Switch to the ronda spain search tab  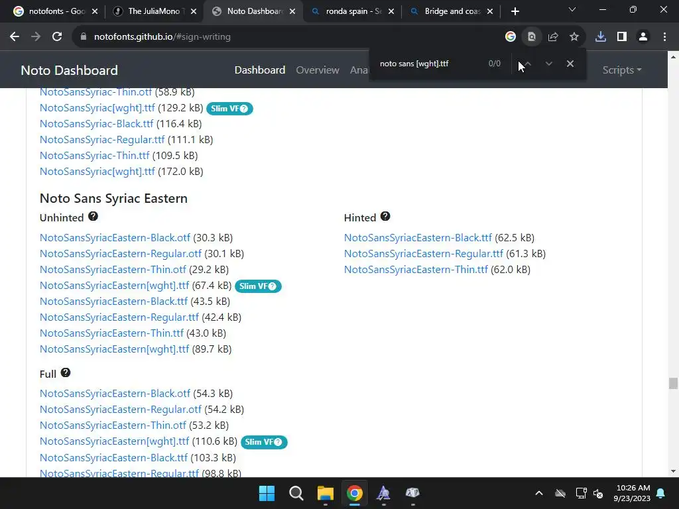pos(353,11)
